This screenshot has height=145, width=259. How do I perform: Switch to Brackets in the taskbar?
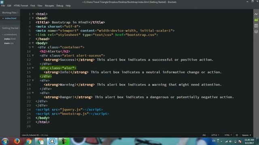[52, 141]
